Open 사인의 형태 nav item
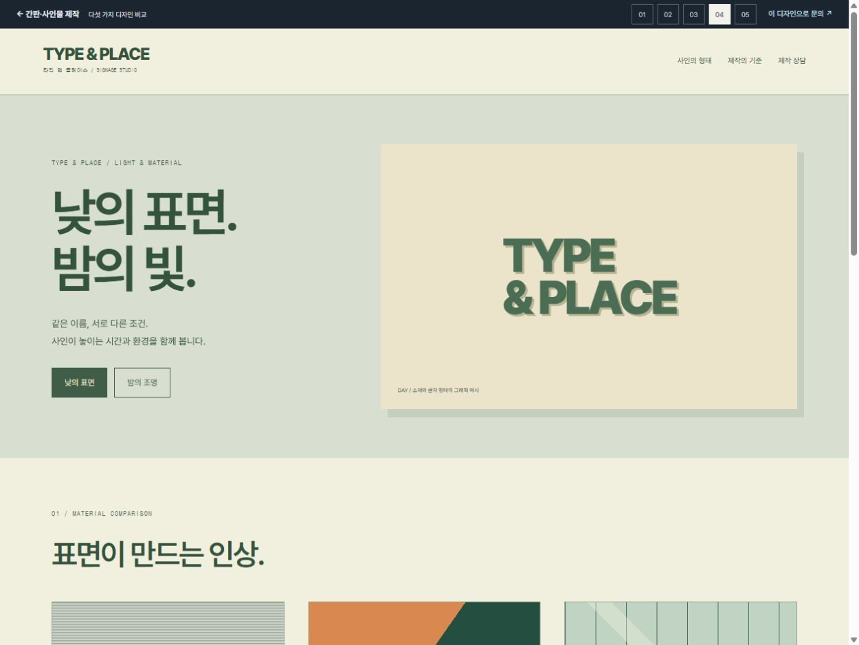This screenshot has height=645, width=859. 694,61
